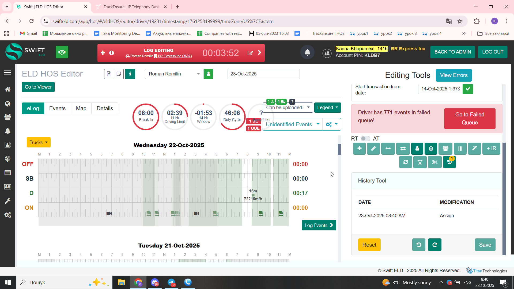Click the trash delete tool in Editing Tools

tap(431, 149)
